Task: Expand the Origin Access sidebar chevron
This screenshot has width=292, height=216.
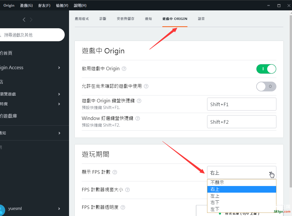Action: click(59, 68)
